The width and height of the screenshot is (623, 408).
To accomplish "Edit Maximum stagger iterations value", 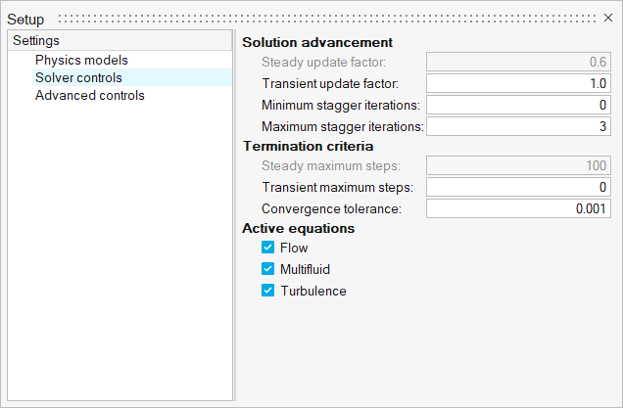I will pyautogui.click(x=519, y=126).
